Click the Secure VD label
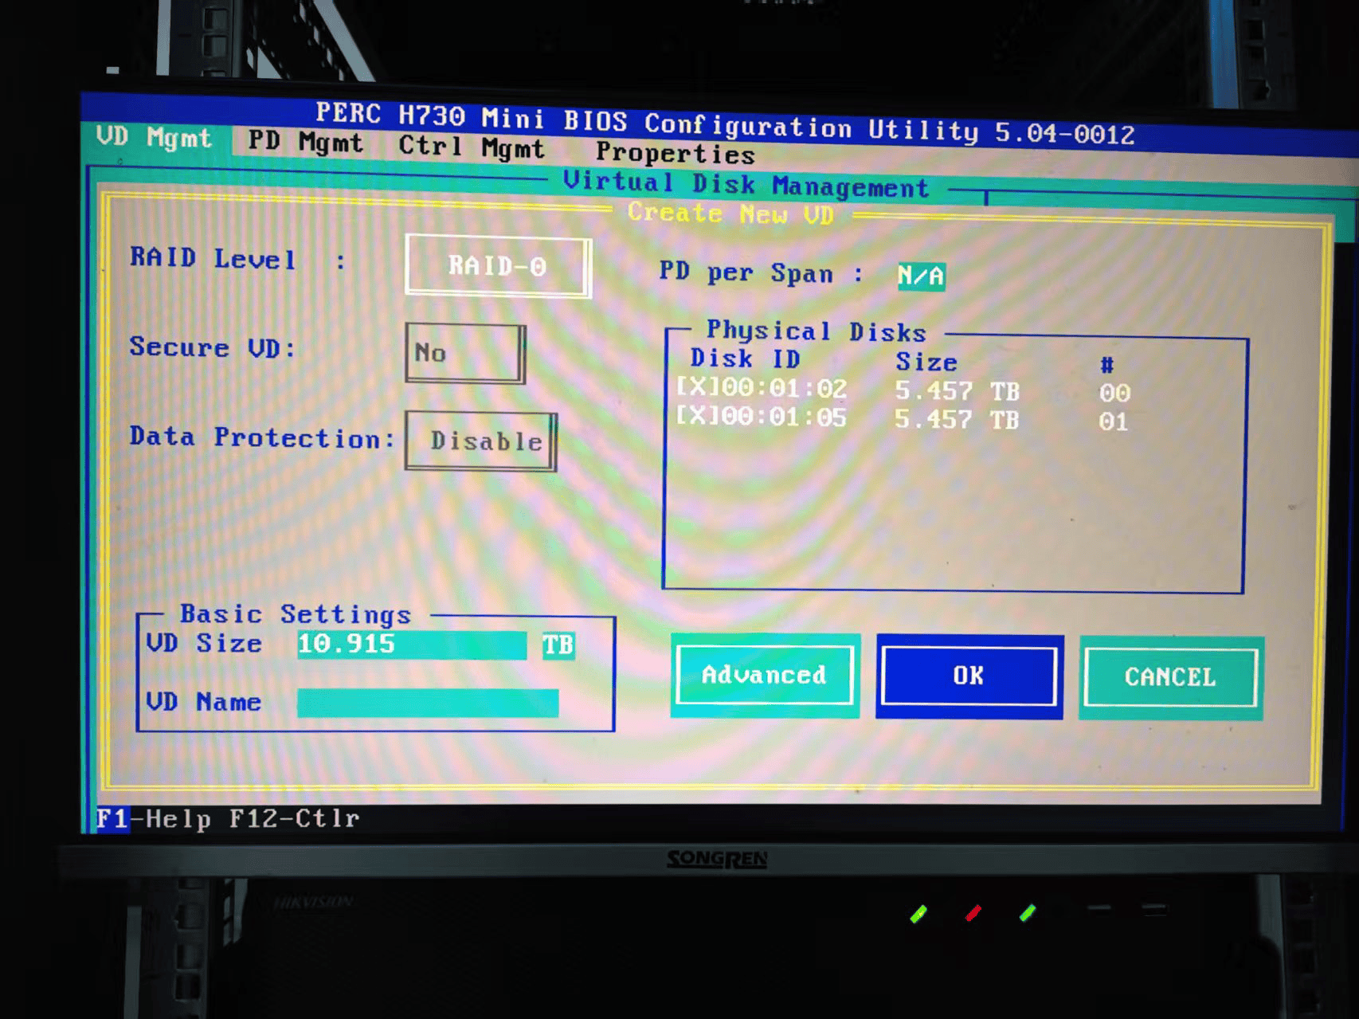1359x1019 pixels. [x=213, y=347]
